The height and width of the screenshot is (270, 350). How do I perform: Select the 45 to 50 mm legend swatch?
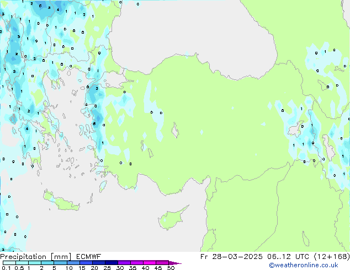pos(162,263)
